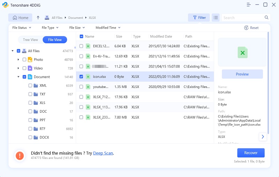This screenshot has width=279, height=177.
Task: Open the File Status dropdown
Action: point(22,28)
